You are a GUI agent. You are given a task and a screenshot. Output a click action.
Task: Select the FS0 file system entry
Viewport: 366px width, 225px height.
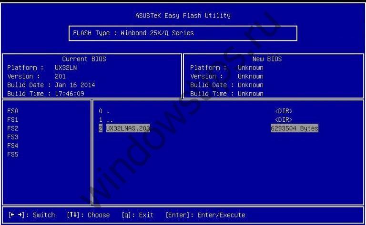12,111
